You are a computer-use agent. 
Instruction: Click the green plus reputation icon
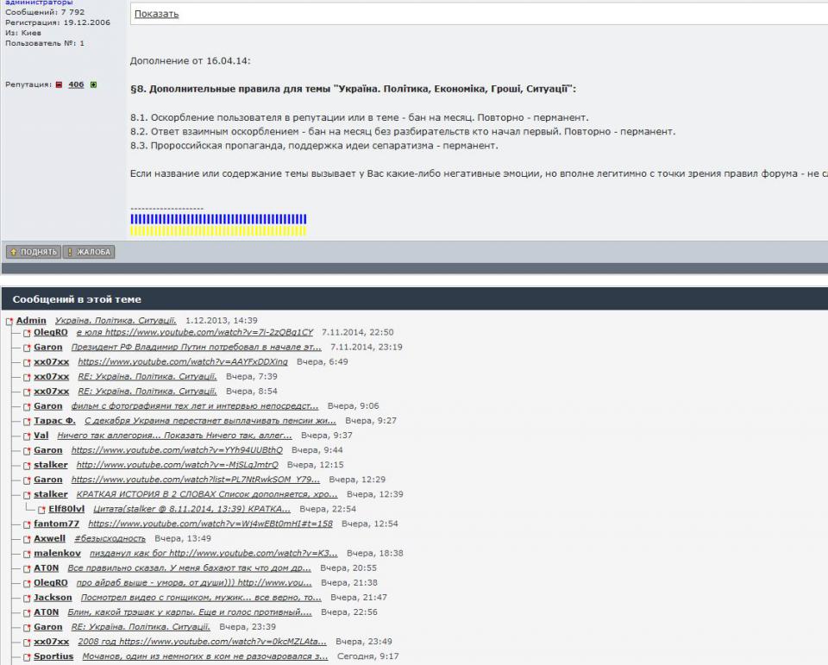click(x=93, y=85)
